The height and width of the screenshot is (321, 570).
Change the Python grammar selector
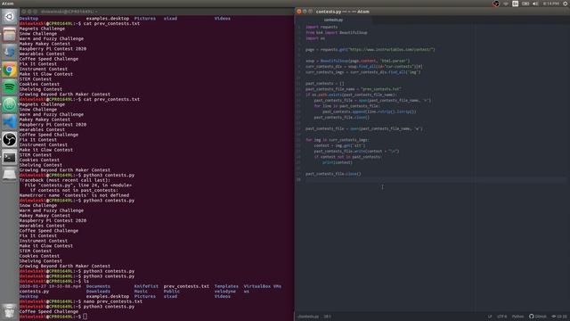click(517, 317)
